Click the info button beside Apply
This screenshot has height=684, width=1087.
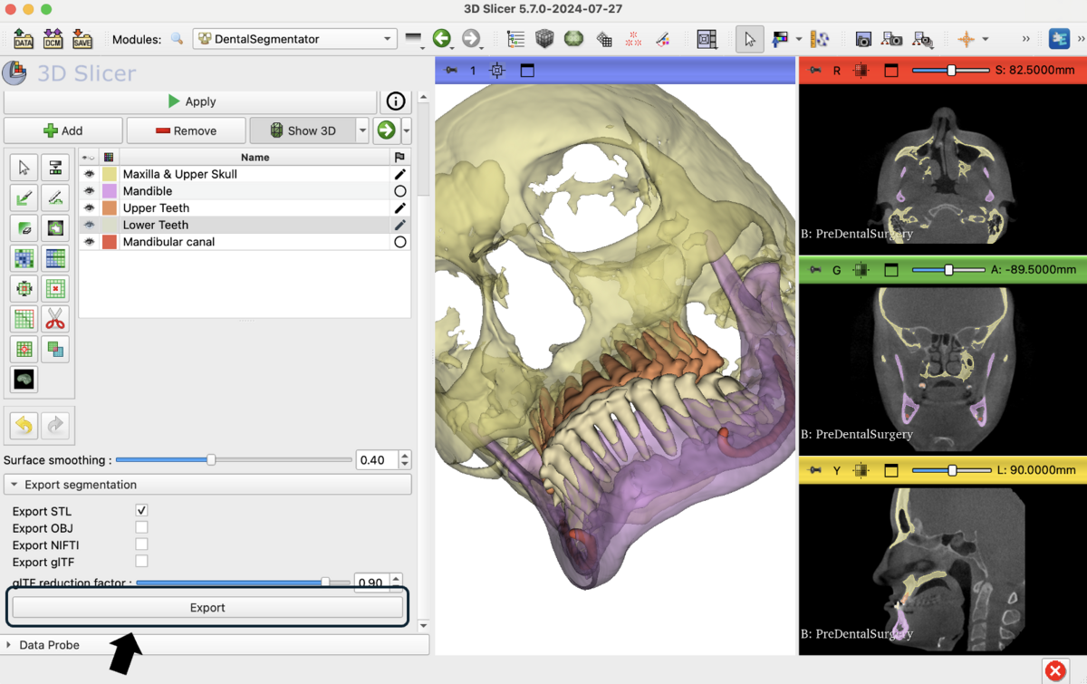tap(396, 101)
